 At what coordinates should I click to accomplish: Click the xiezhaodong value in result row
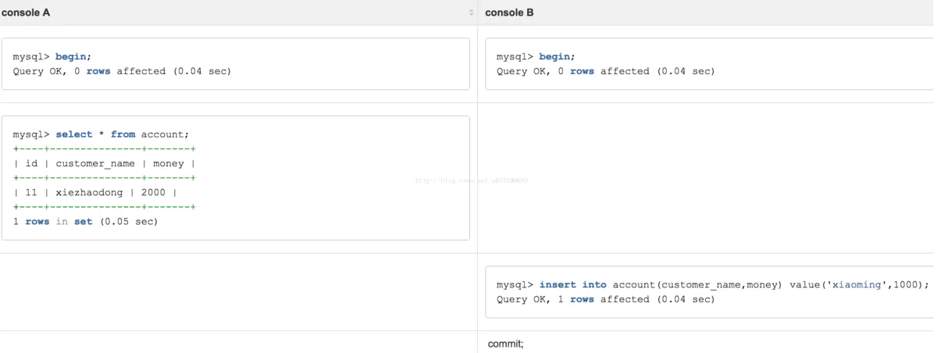pos(89,193)
